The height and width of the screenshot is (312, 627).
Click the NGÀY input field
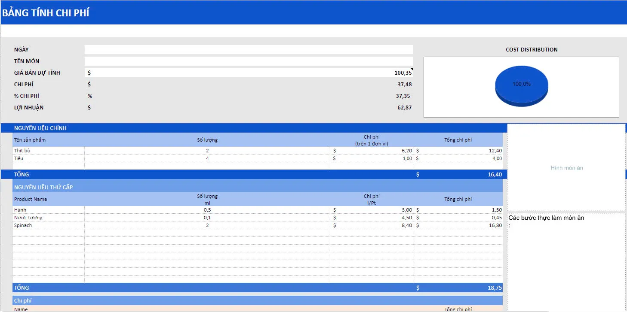[x=248, y=50]
